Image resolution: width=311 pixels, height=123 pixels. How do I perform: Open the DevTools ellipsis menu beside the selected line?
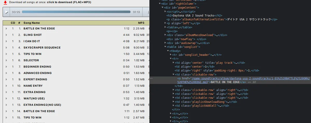coord(151,78)
